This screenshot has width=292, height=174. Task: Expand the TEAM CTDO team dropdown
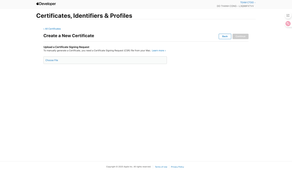point(247,3)
